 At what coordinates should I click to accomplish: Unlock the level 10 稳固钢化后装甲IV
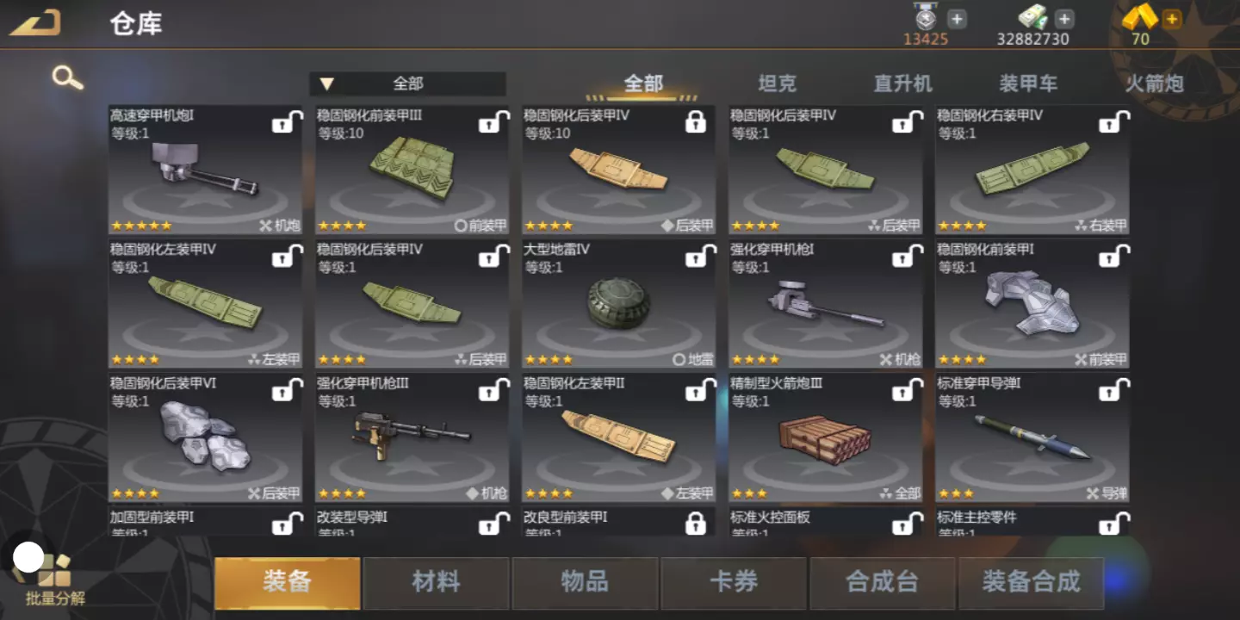[x=696, y=123]
